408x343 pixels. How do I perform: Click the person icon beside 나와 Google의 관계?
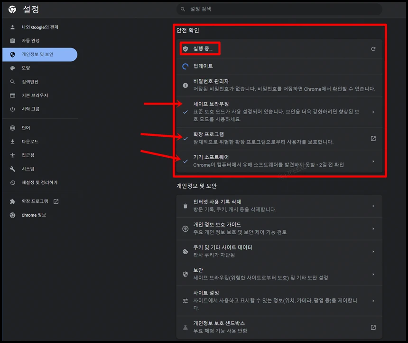pyautogui.click(x=12, y=27)
